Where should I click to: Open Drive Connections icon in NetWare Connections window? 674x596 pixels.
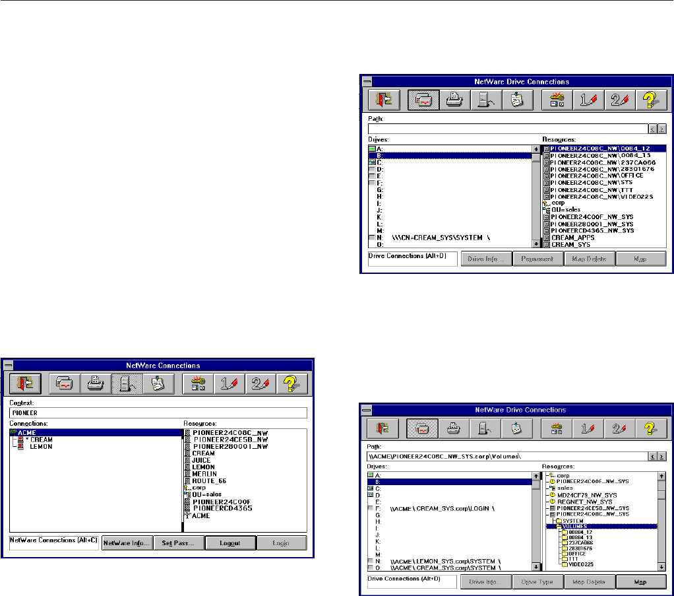(x=65, y=383)
